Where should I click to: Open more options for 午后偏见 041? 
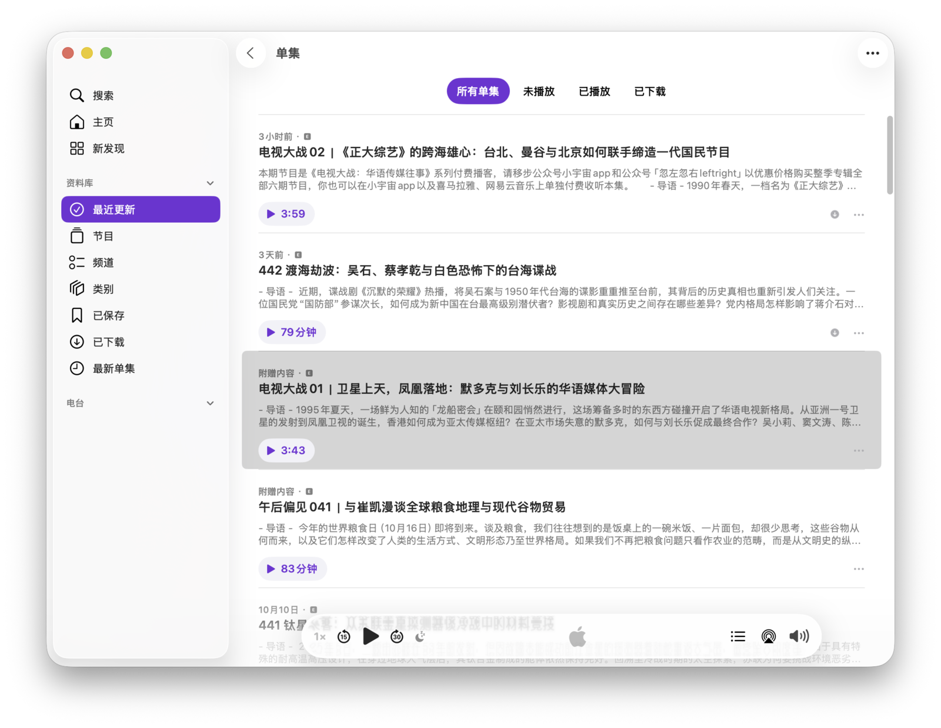point(859,569)
